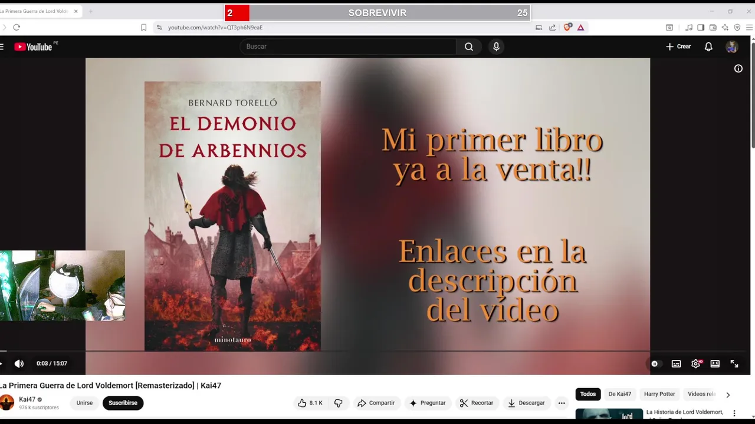Screen dimensions: 755x424
Task: Click the Preguntar button
Action: coord(427,403)
